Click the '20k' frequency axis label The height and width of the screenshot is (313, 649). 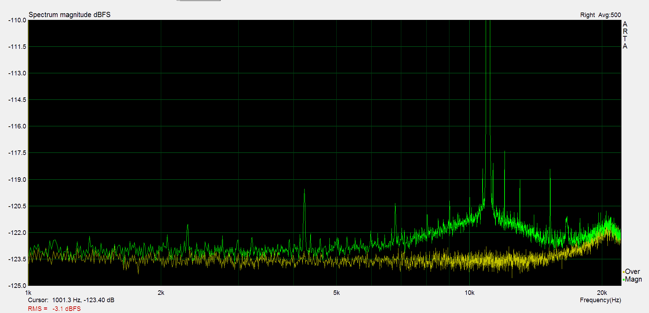pos(602,293)
